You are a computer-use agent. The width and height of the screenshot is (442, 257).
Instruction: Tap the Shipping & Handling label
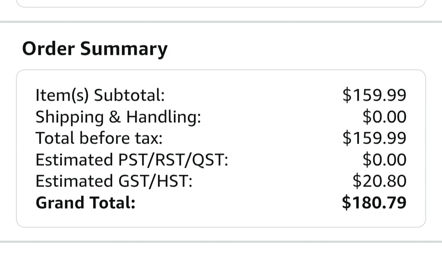pos(118,117)
